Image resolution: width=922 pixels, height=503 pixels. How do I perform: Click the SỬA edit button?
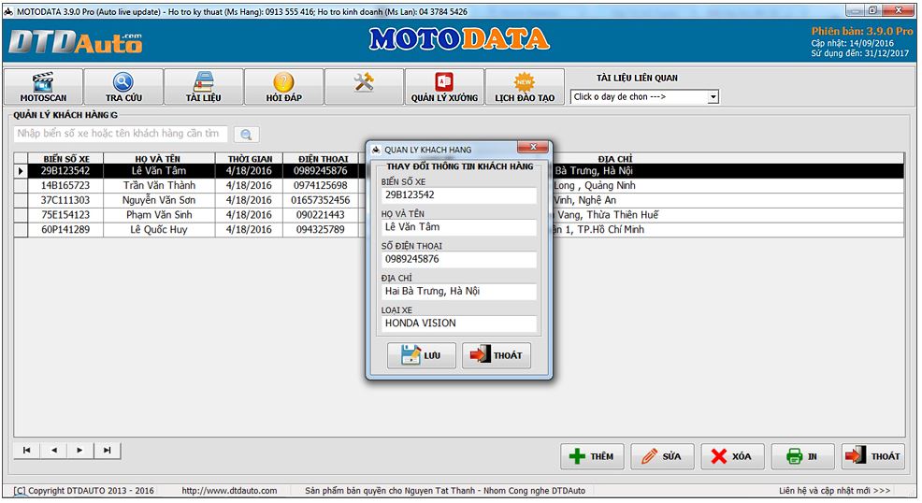[x=662, y=456]
